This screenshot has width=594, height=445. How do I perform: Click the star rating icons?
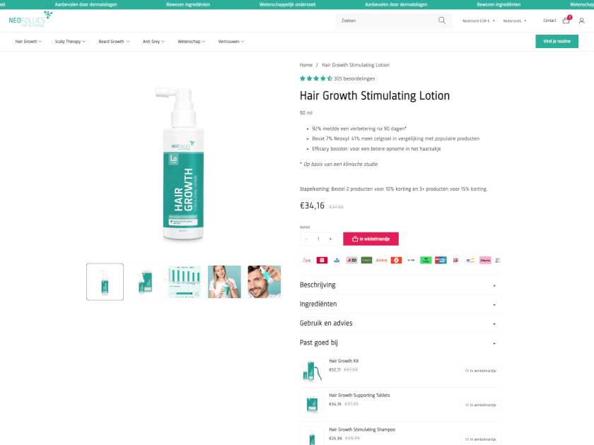pos(316,78)
